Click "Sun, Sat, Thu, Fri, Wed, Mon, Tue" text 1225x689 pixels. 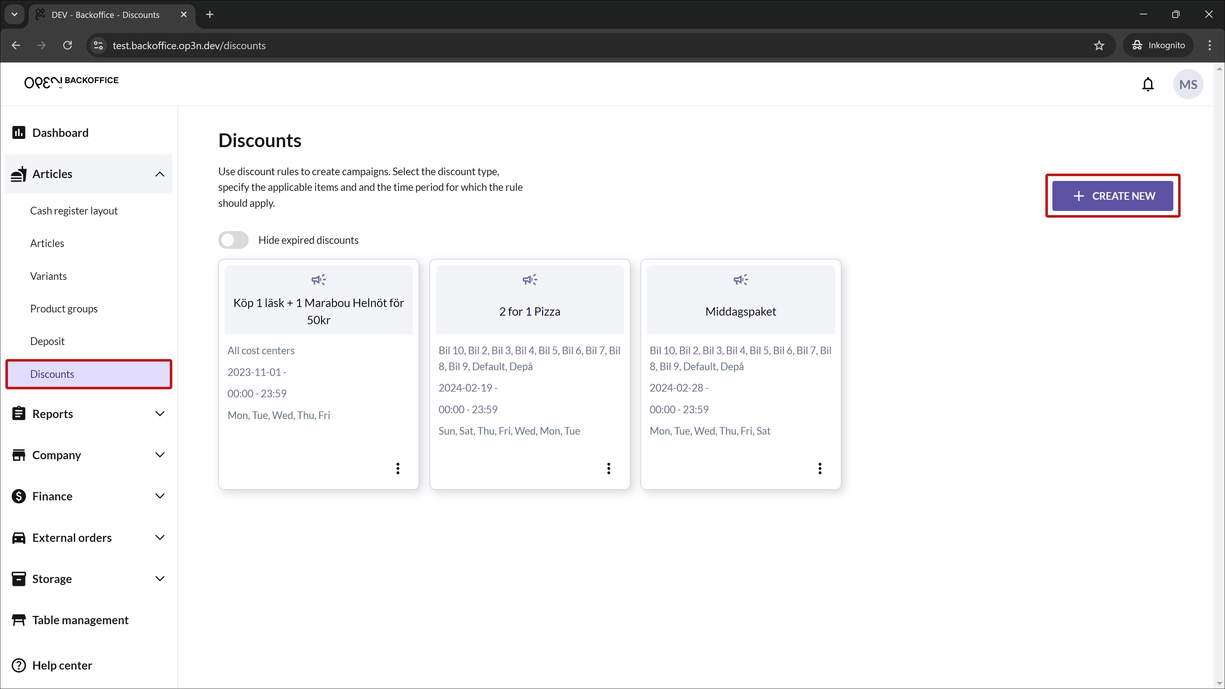pyautogui.click(x=509, y=431)
